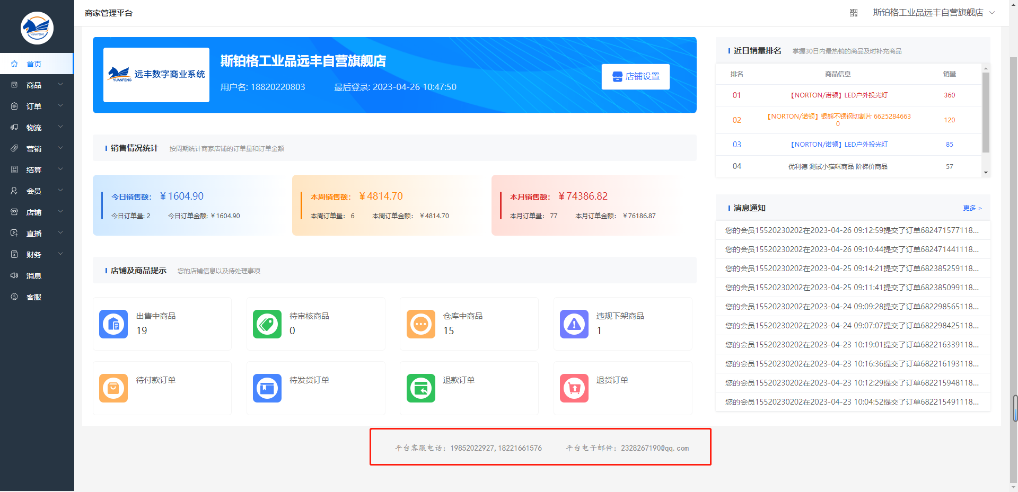Open the 财务 sidebar menu
The width and height of the screenshot is (1018, 492).
coord(37,255)
